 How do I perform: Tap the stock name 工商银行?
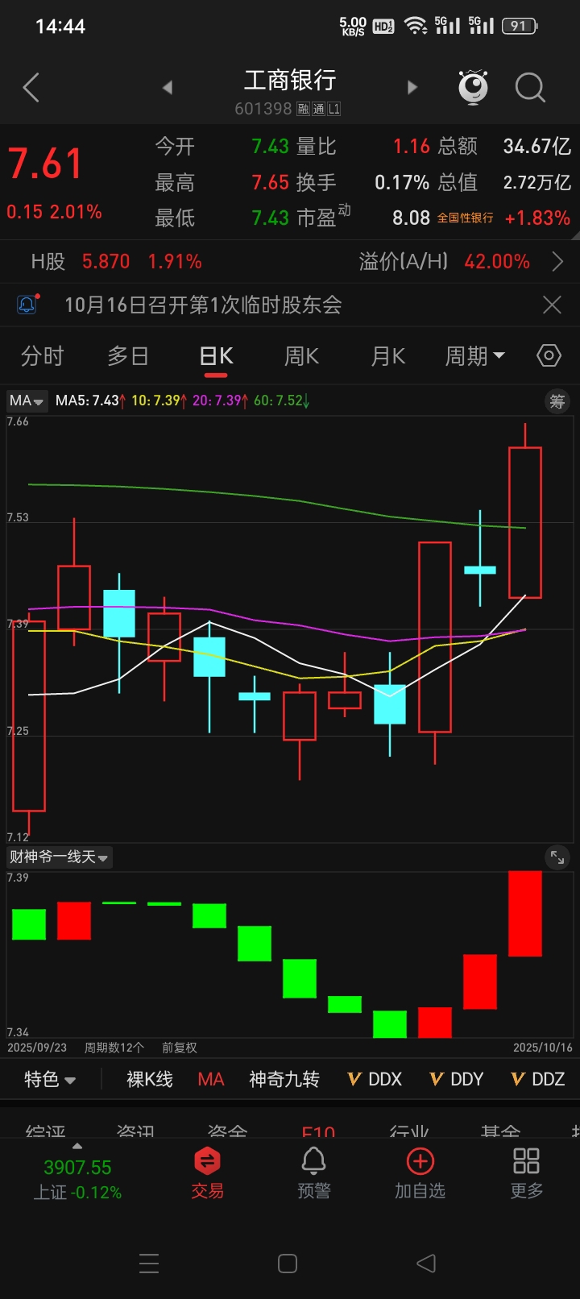290,80
